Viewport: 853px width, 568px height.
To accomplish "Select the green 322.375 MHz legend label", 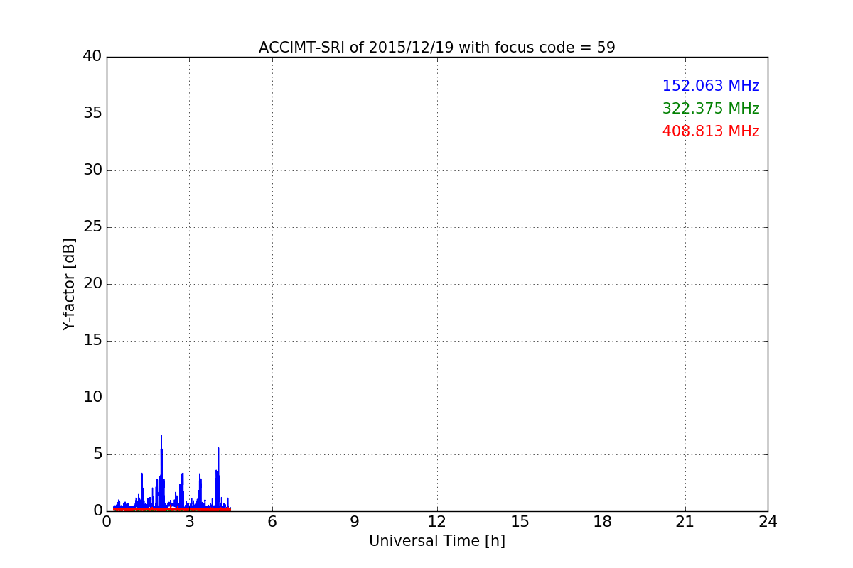I will pyautogui.click(x=711, y=109).
